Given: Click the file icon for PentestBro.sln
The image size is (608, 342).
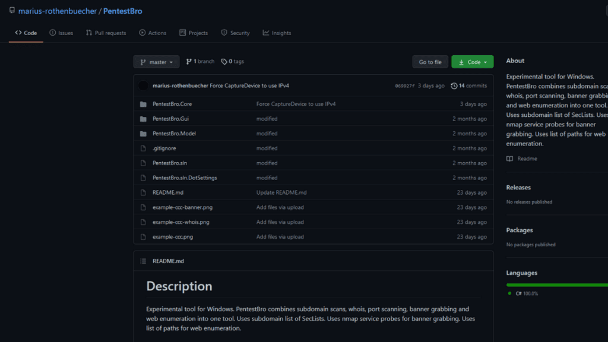Looking at the screenshot, I should pos(143,163).
